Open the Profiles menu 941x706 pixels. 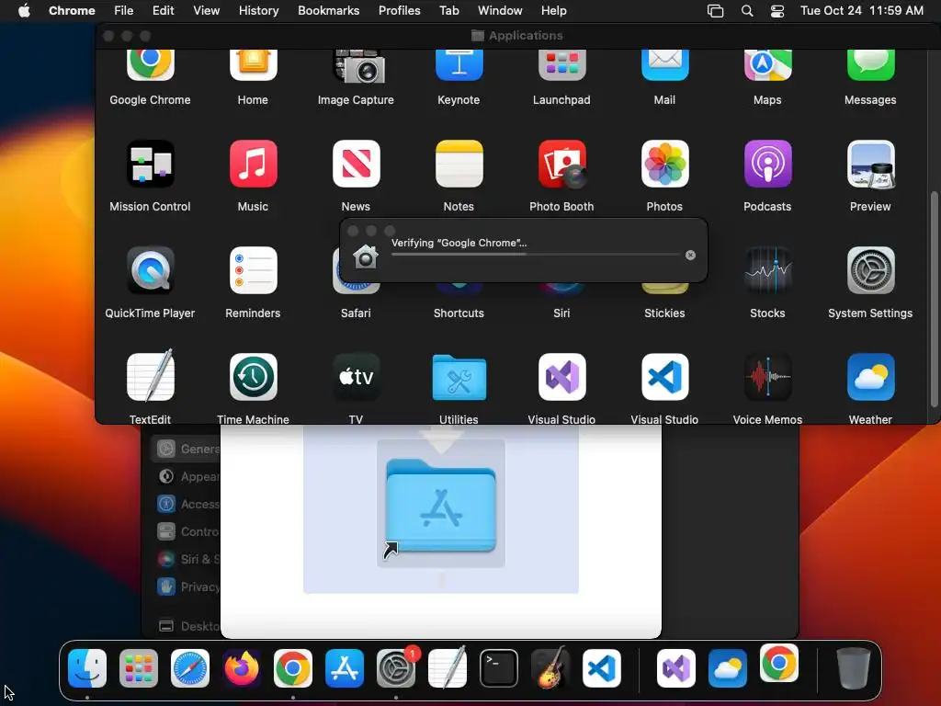coord(399,10)
